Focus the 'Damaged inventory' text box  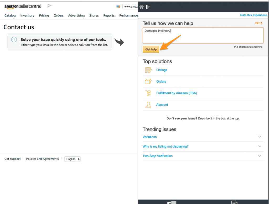[203, 35]
